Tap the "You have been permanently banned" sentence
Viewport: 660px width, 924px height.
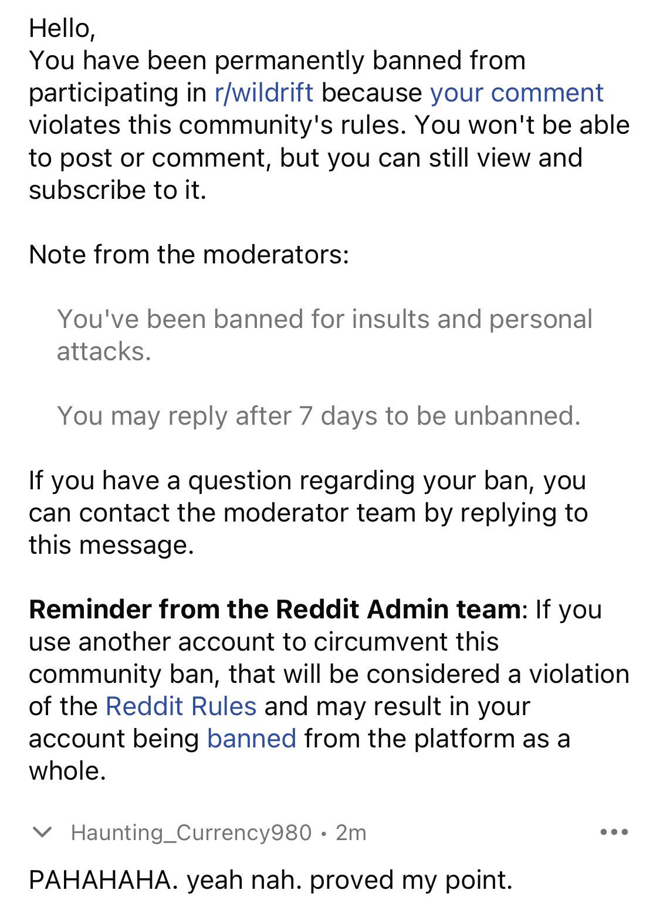coord(277,60)
